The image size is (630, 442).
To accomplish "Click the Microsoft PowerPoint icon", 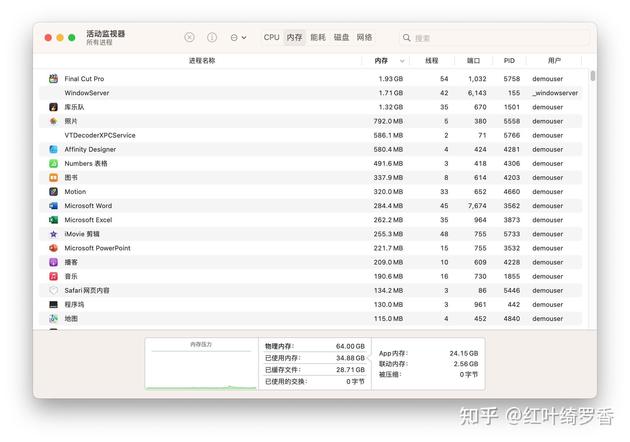I will 53,248.
